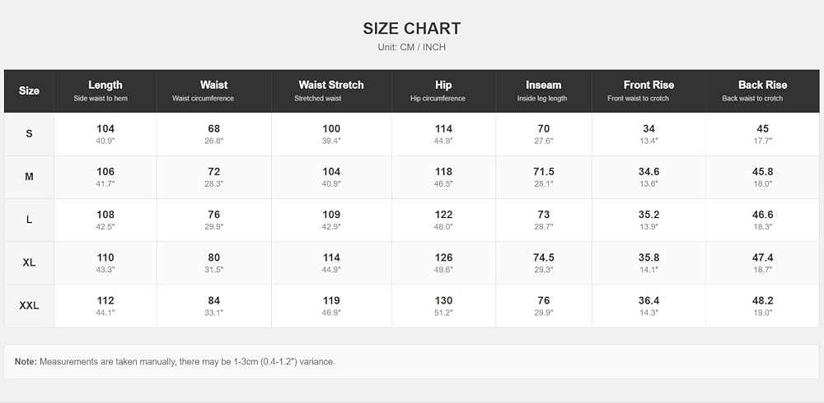The height and width of the screenshot is (403, 824).
Task: Click the Hip column header
Action: 443,90
